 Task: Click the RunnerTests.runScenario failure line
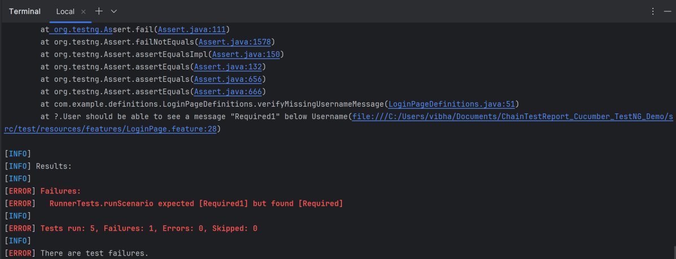tap(196, 203)
